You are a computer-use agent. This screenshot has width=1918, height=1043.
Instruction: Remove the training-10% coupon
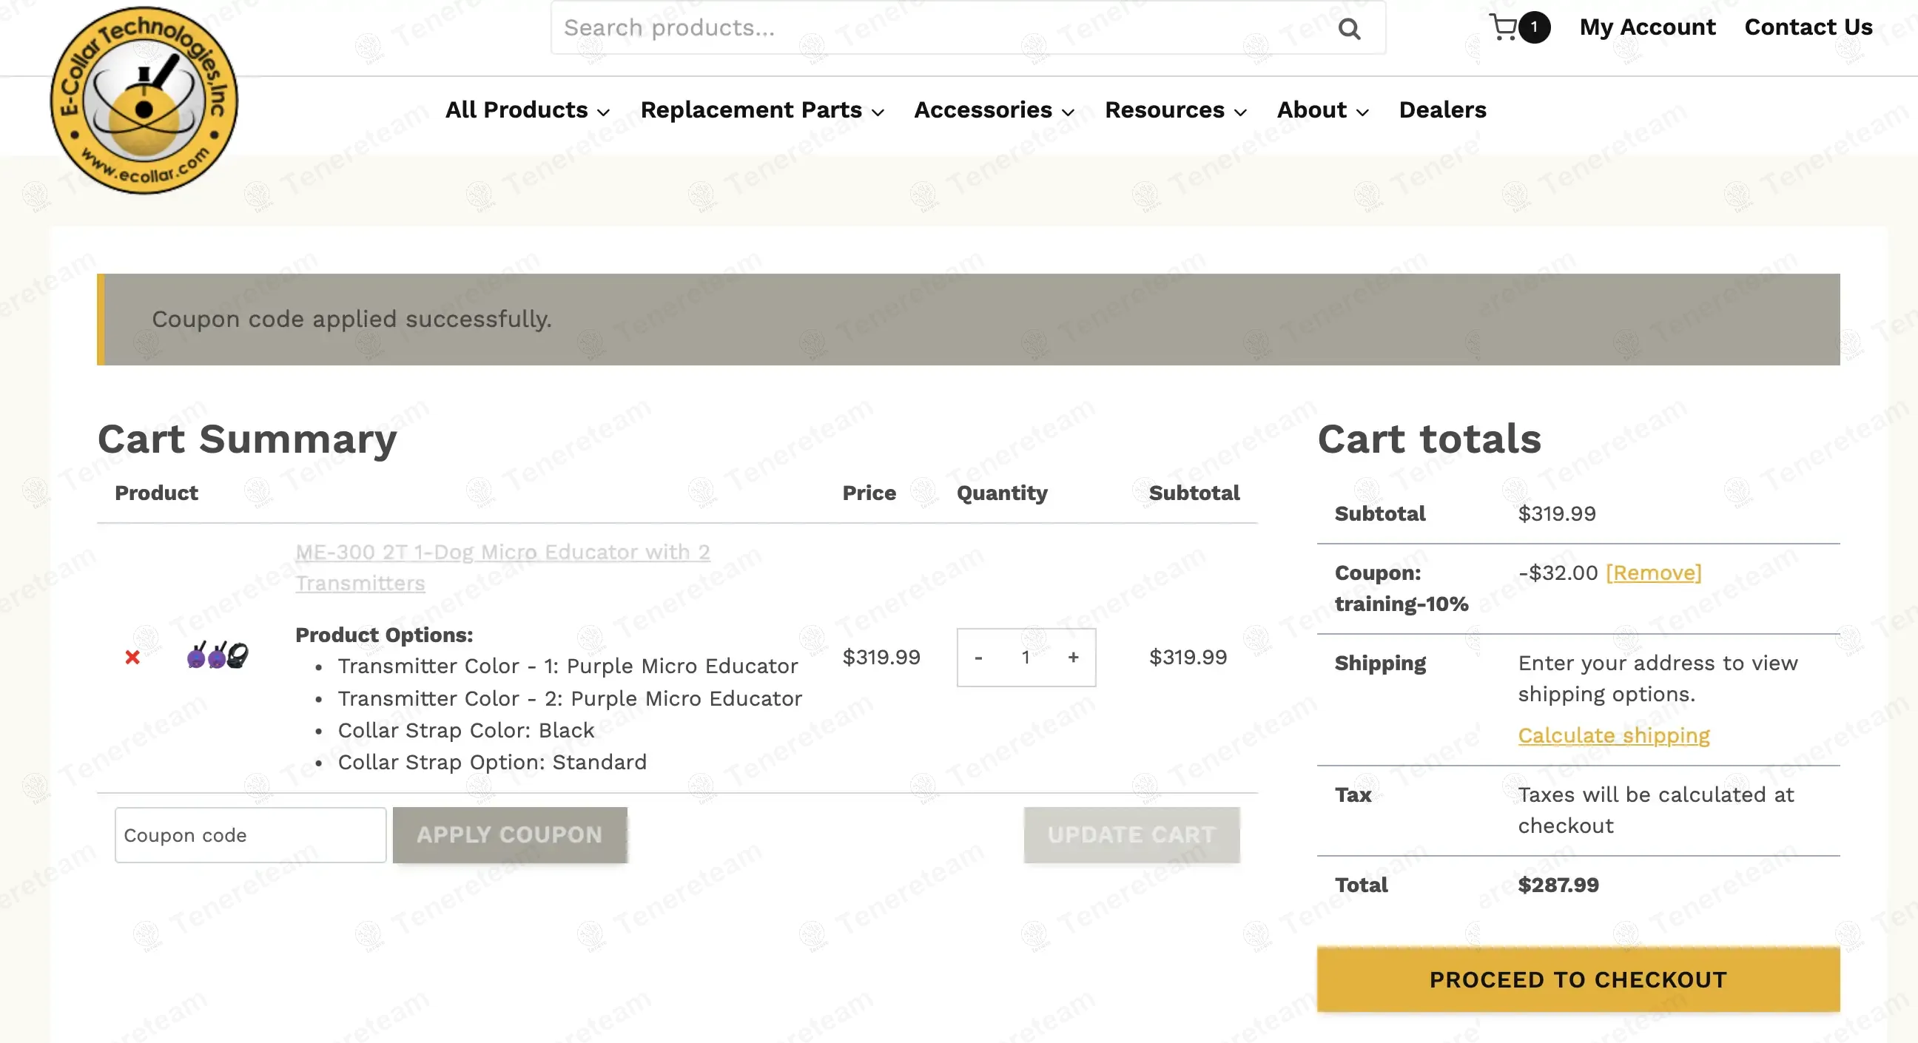(x=1653, y=573)
